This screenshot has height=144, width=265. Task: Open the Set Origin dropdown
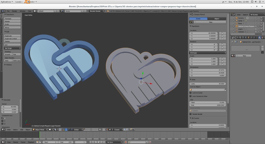12,48
